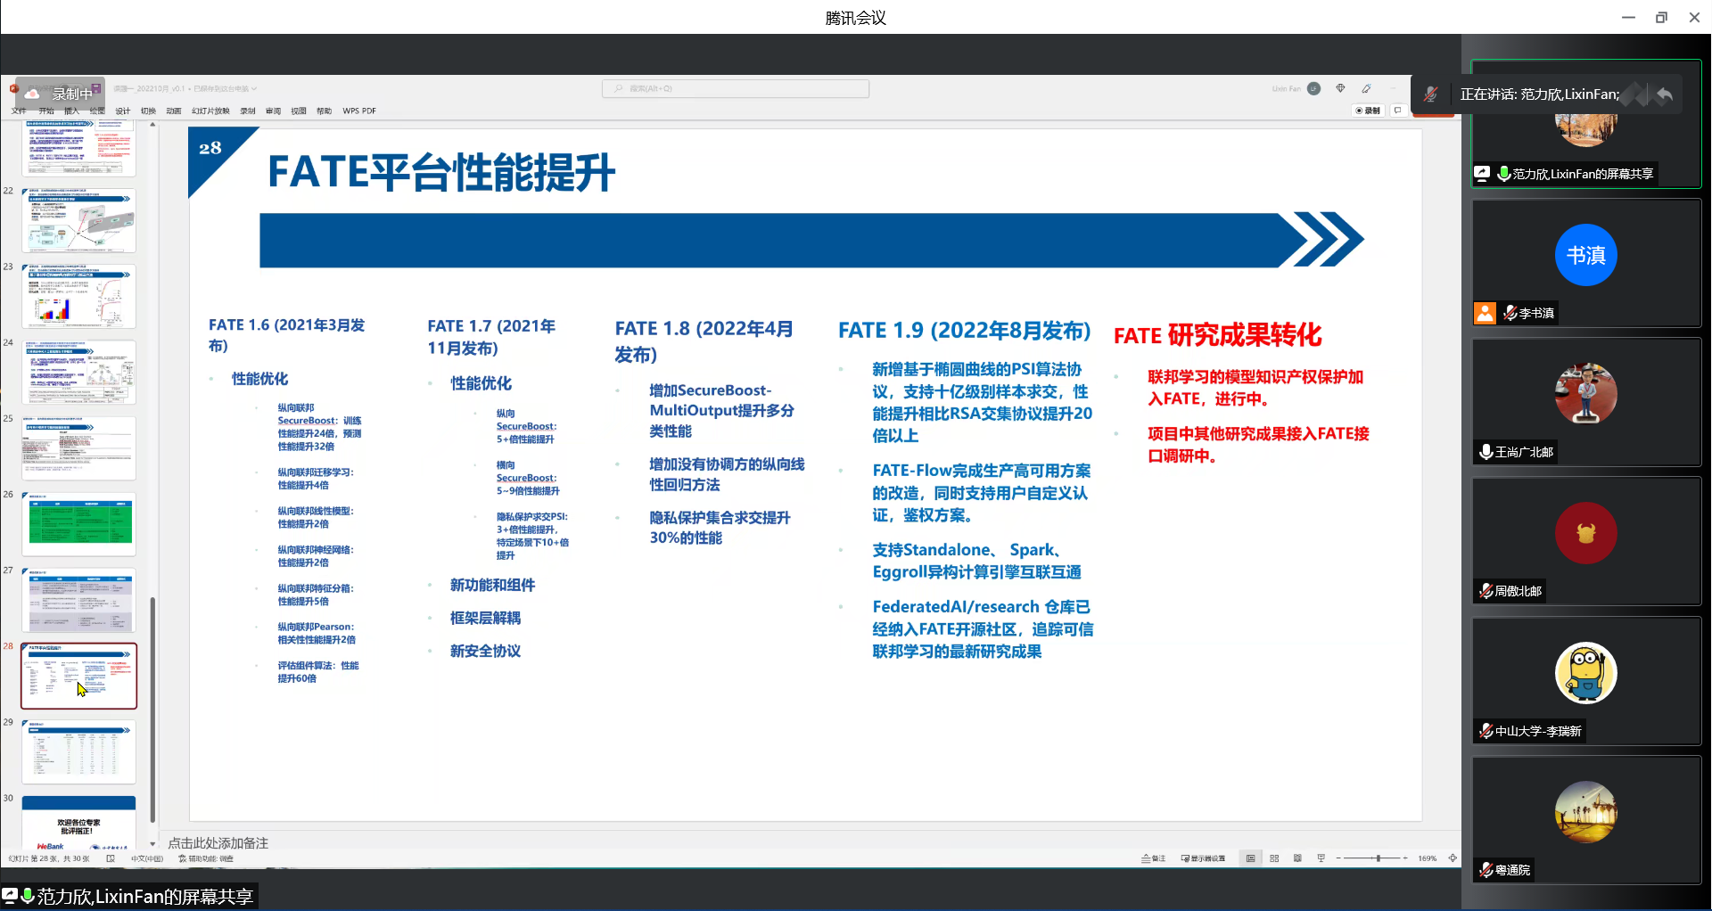The height and width of the screenshot is (911, 1712).
Task: Click the spell check icon in status bar
Action: click(111, 858)
